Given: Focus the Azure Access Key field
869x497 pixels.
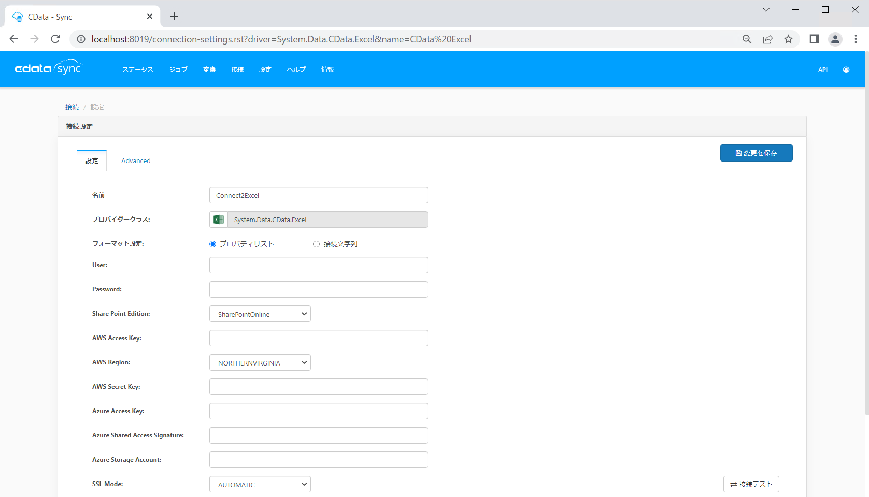Looking at the screenshot, I should [x=319, y=411].
